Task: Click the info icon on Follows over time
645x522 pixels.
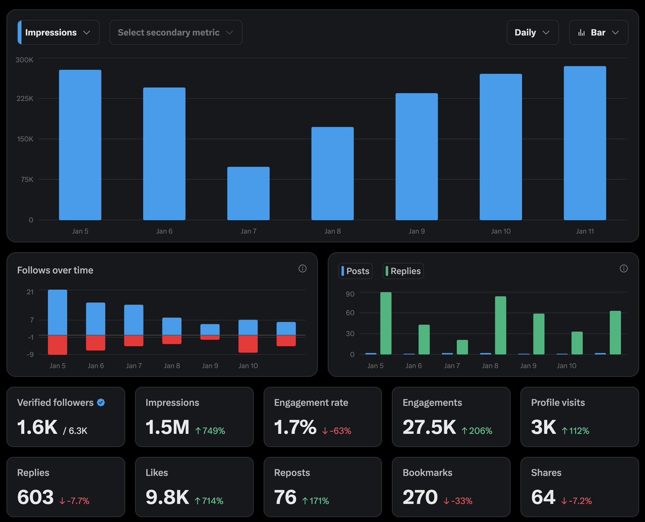Action: tap(302, 268)
